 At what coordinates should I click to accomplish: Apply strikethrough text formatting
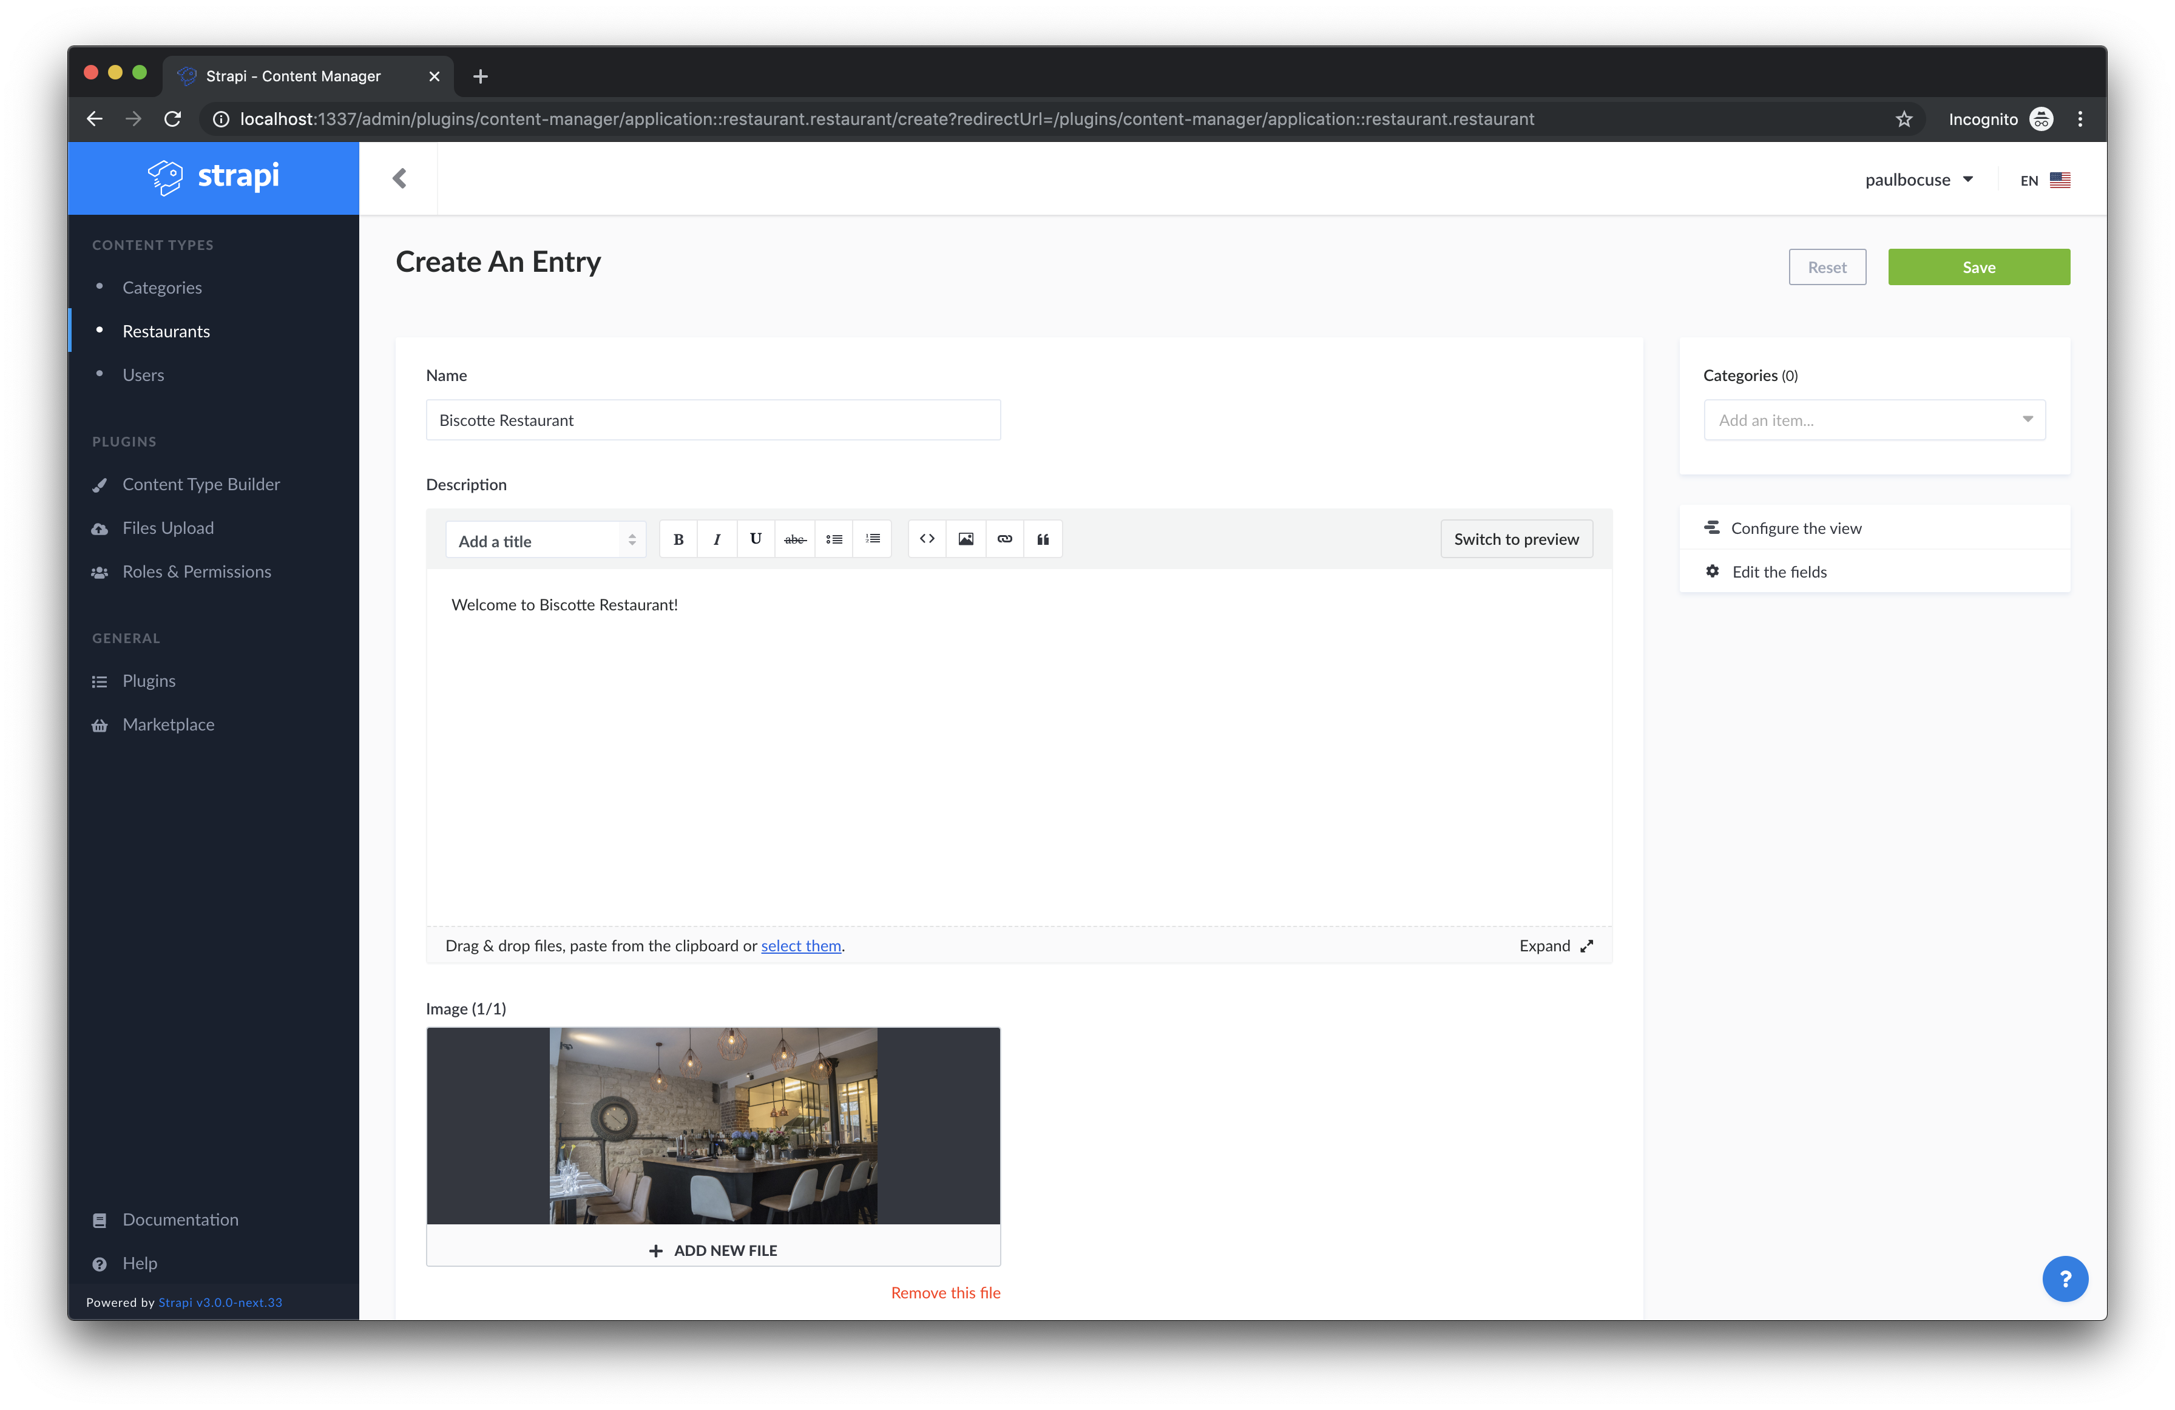coord(795,539)
